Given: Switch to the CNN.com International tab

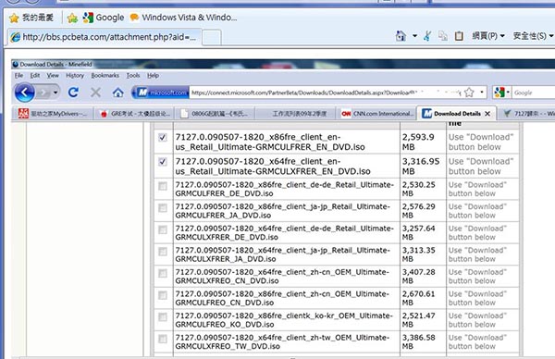Looking at the screenshot, I should click(376, 114).
